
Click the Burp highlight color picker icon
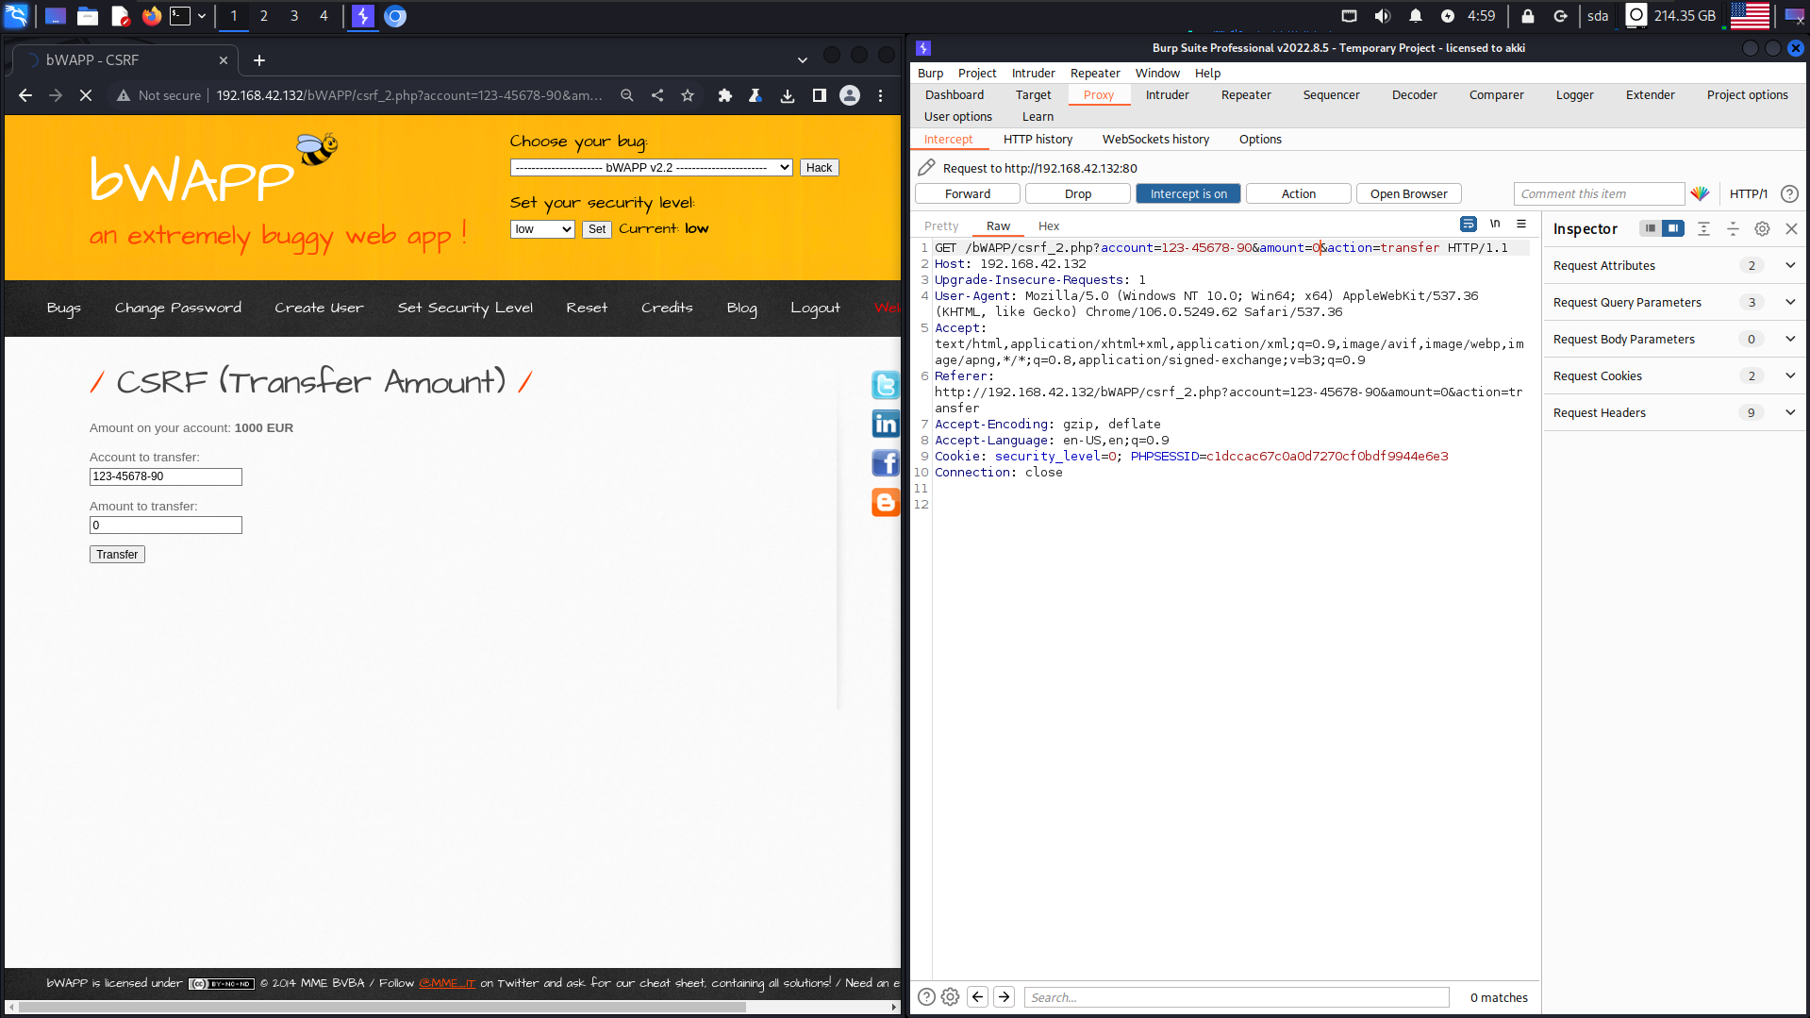click(x=1700, y=194)
